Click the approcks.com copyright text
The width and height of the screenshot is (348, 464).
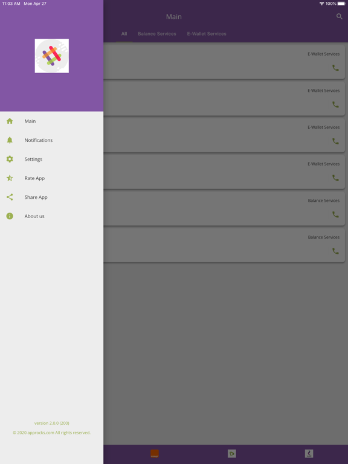pos(51,433)
